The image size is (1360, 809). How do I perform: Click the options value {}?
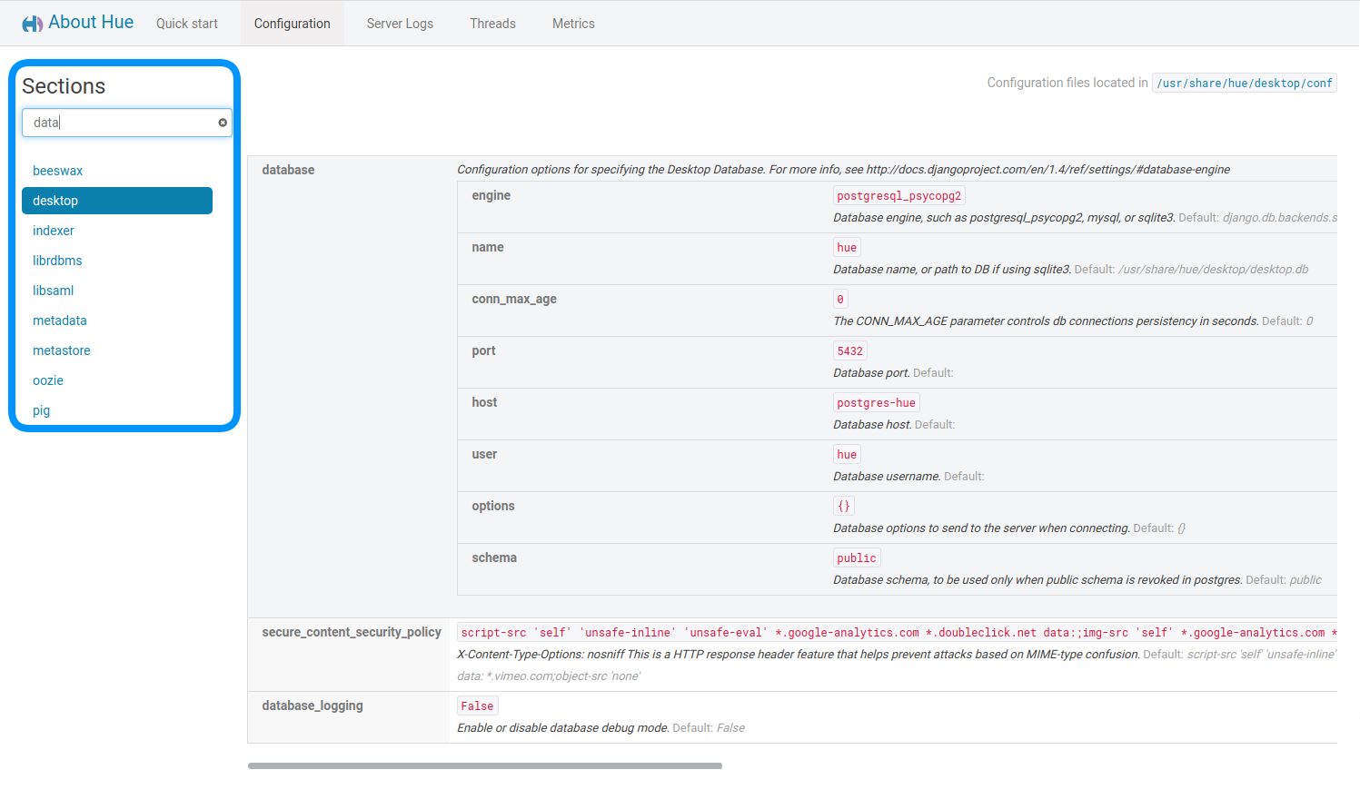844,507
